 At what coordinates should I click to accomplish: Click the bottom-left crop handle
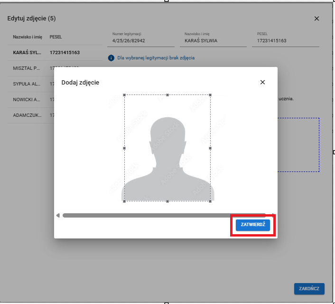(124, 201)
